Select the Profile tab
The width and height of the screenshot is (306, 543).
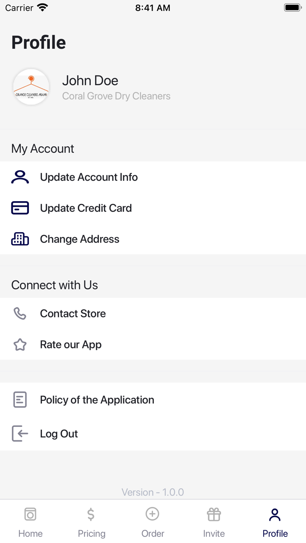click(x=275, y=522)
